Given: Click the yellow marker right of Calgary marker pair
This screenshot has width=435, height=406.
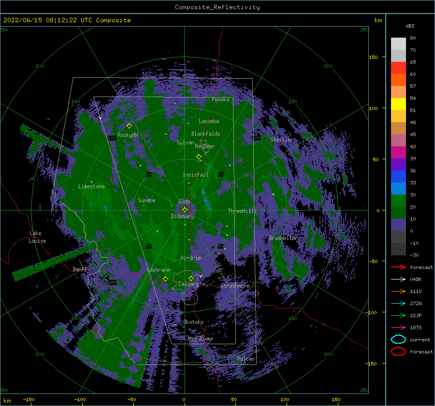Looking at the screenshot, I should click(201, 276).
